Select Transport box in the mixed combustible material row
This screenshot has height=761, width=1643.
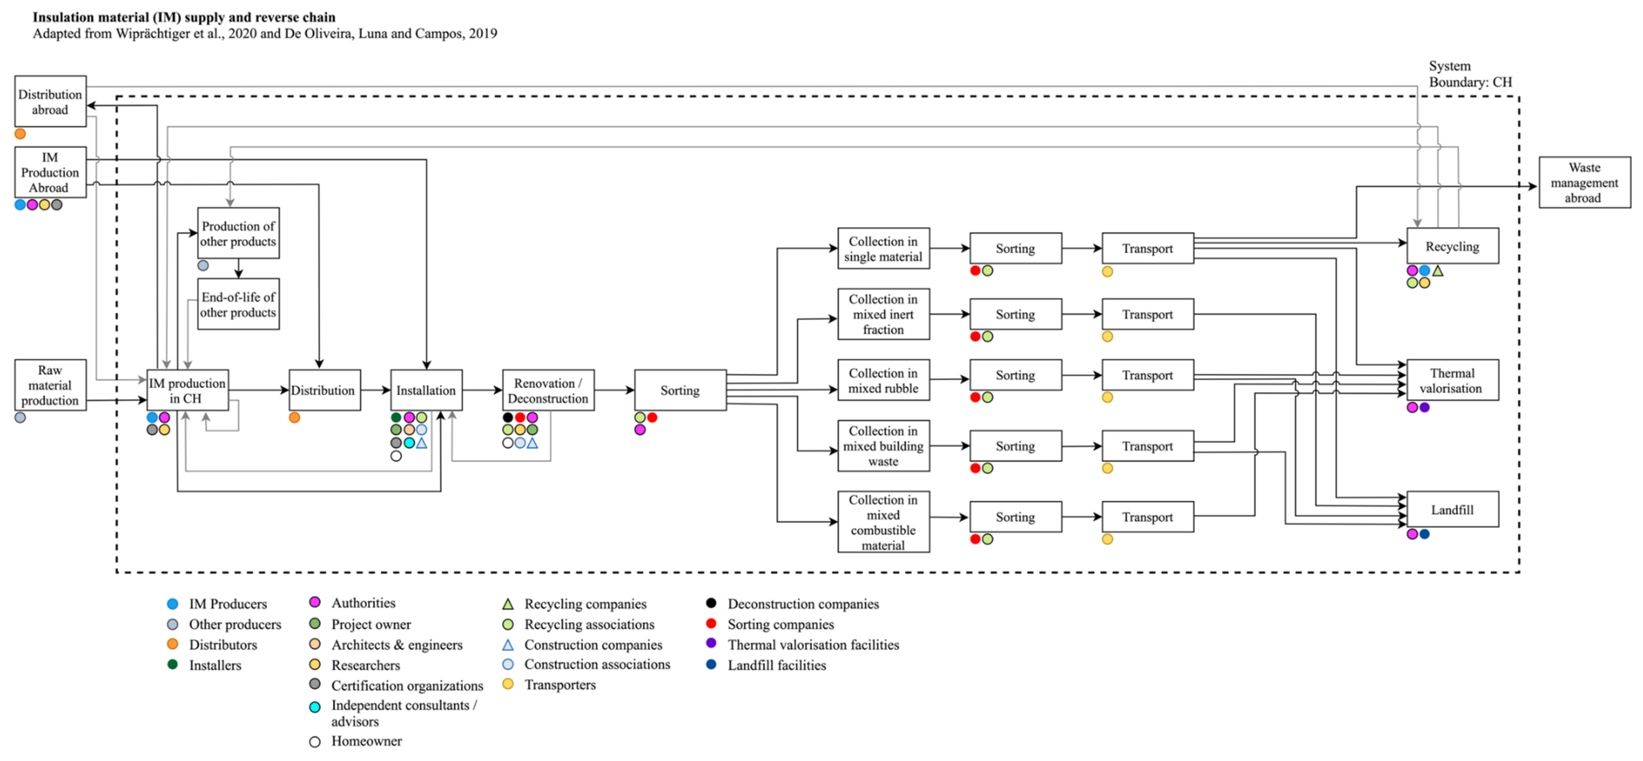pyautogui.click(x=1147, y=517)
